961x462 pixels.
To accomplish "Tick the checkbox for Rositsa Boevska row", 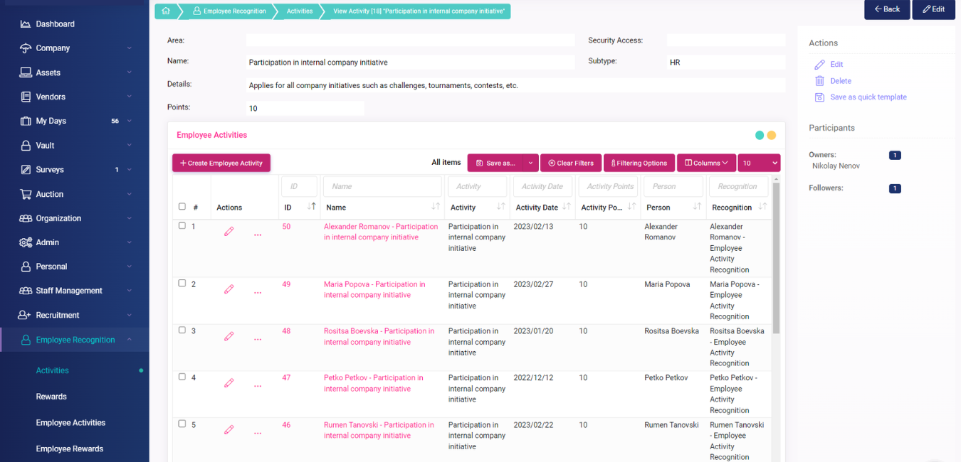I will pyautogui.click(x=182, y=331).
